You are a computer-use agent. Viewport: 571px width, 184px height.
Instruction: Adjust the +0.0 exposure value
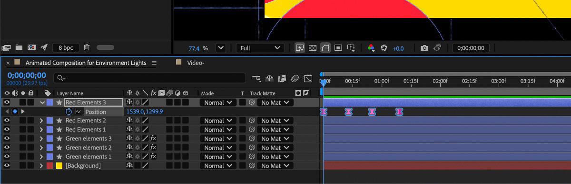click(398, 48)
